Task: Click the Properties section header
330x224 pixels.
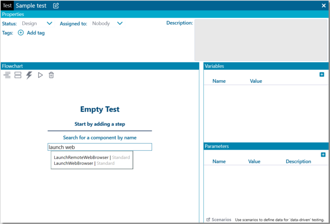Action: (164, 14)
